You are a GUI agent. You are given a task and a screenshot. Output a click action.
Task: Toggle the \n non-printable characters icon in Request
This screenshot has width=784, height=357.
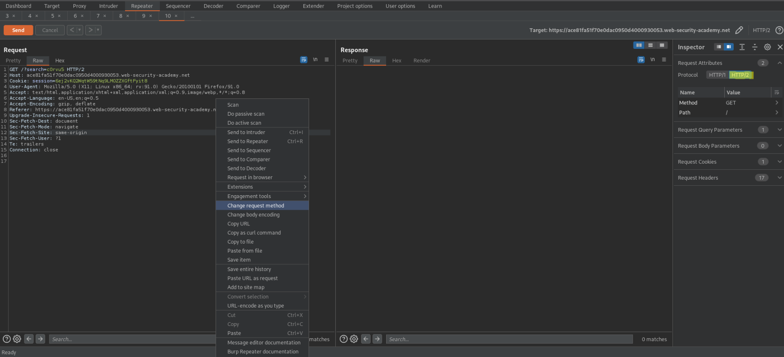[315, 60]
